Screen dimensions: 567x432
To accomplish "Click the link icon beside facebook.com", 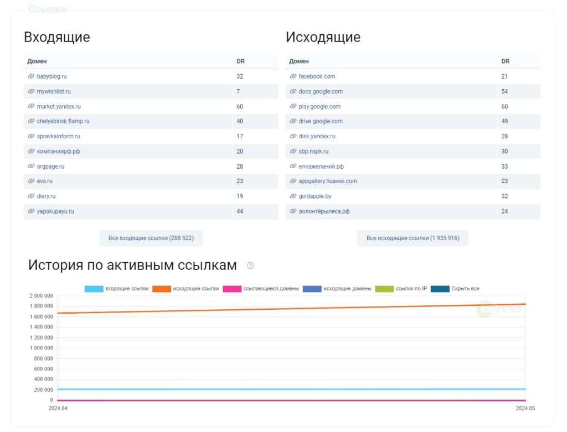I will [293, 76].
